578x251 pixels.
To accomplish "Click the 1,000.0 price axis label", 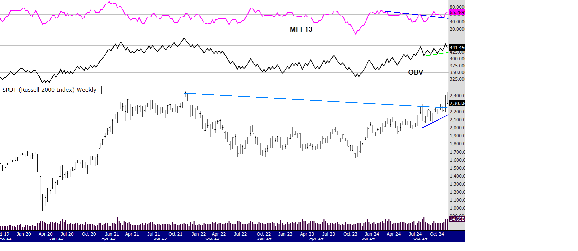I will tap(457, 208).
